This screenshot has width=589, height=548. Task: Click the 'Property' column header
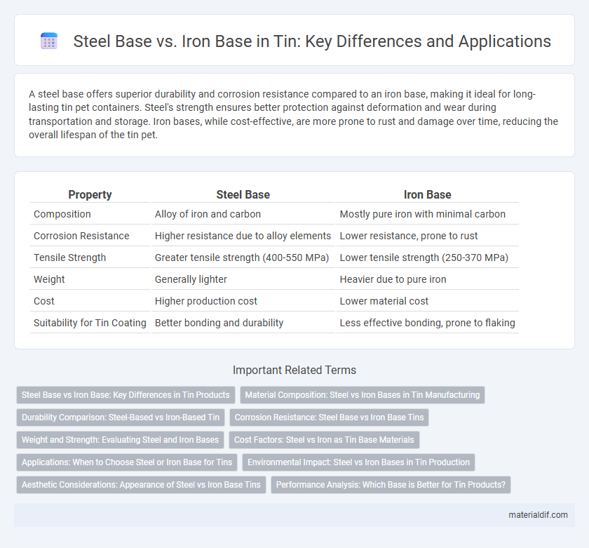pyautogui.click(x=90, y=194)
